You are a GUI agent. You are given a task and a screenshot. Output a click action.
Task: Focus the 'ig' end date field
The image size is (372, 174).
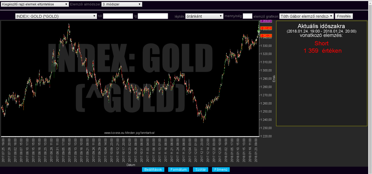(x=153, y=16)
